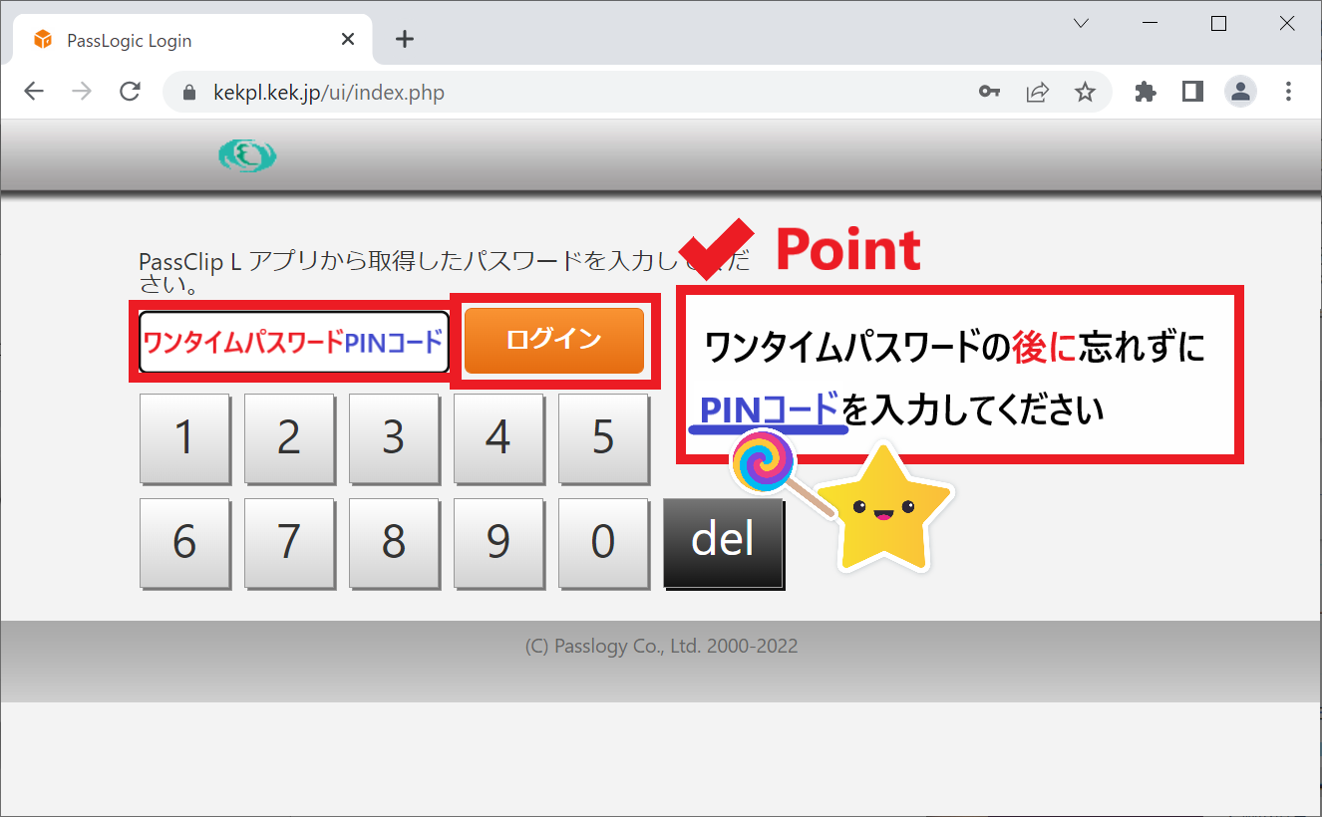
Task: Tap keypad digit 1
Action: [x=184, y=438]
